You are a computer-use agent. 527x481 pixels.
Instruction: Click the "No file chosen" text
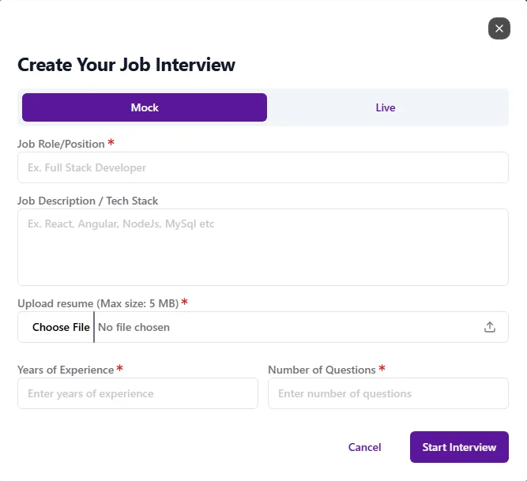(134, 327)
